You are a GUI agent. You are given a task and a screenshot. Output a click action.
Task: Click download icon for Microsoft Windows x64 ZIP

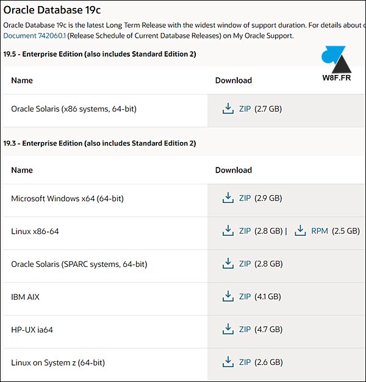(x=228, y=197)
